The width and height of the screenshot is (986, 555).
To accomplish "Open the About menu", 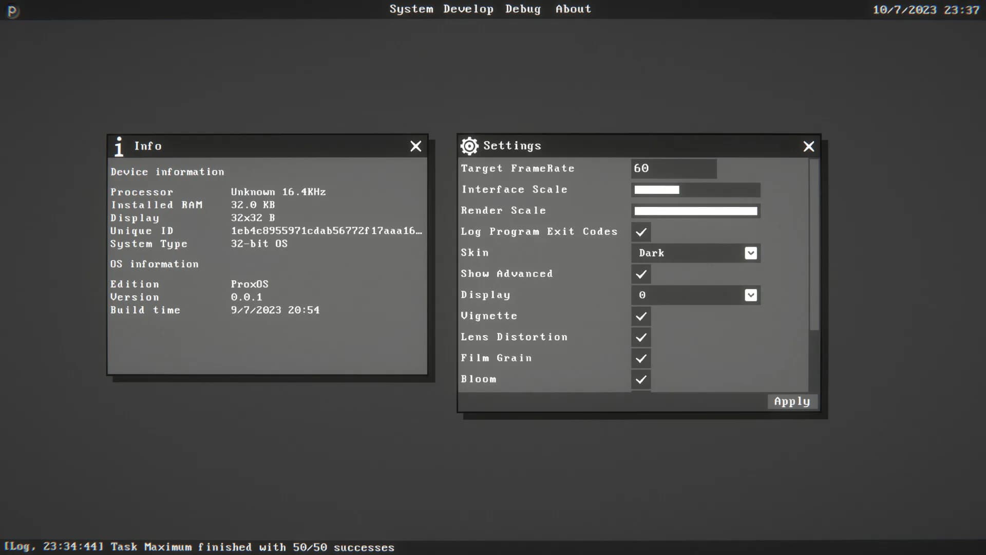I will 573,9.
